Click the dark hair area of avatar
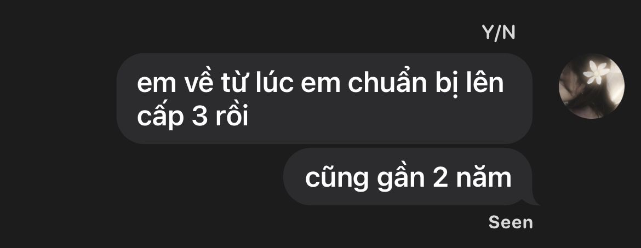The width and height of the screenshot is (641, 248). [x=581, y=100]
